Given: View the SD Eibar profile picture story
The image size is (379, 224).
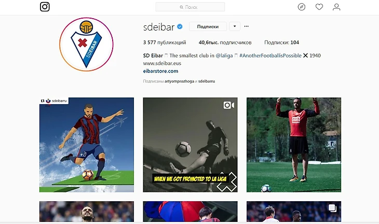Looking at the screenshot, I should coord(86,44).
